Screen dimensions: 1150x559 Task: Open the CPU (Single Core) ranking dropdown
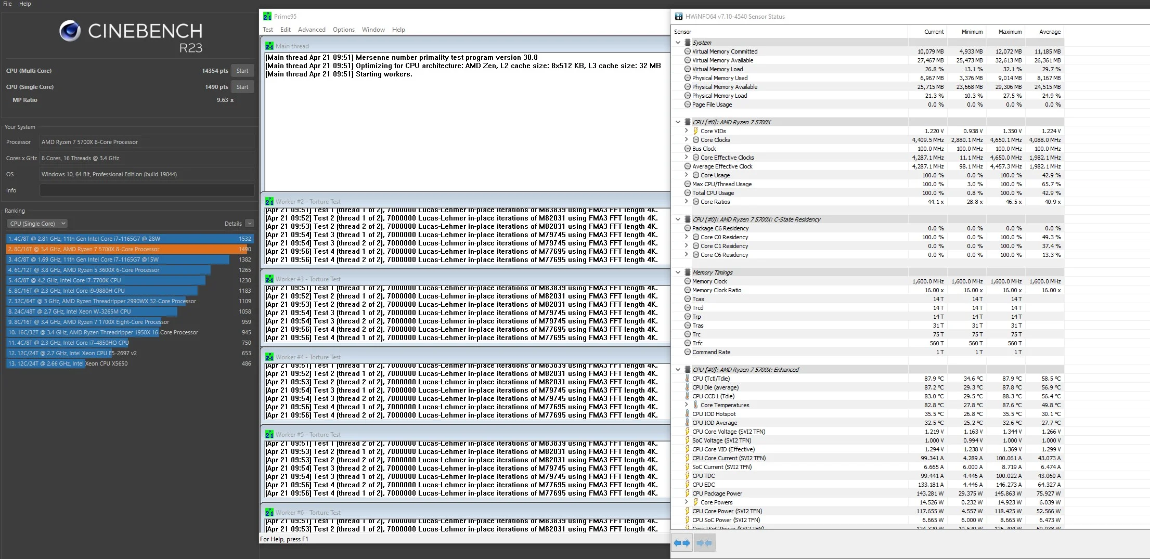37,224
